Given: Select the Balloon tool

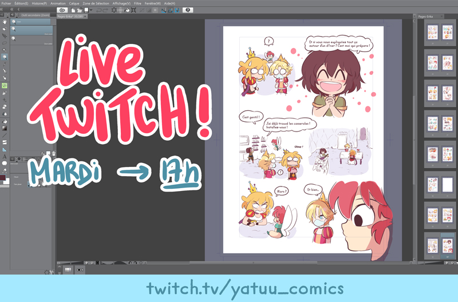Looking at the screenshot, I should click(5, 164).
